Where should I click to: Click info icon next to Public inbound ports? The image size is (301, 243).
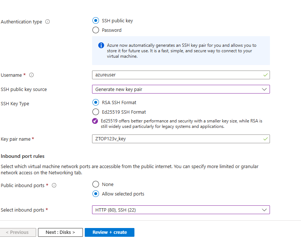tap(54, 185)
